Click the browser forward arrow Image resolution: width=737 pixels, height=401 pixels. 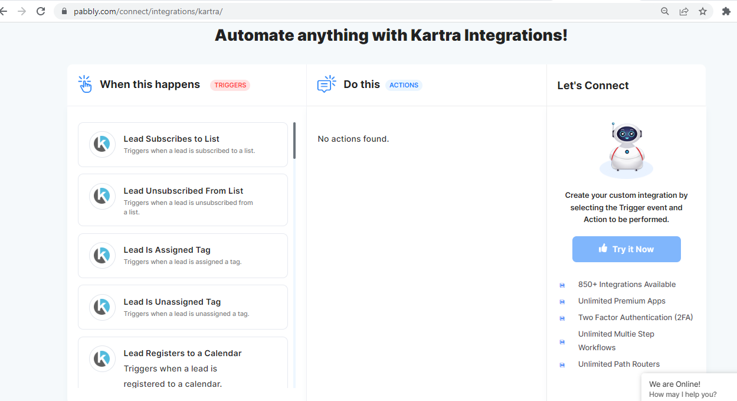click(x=22, y=11)
